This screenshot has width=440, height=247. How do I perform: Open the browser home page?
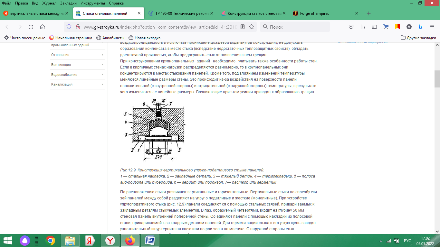(x=42, y=27)
